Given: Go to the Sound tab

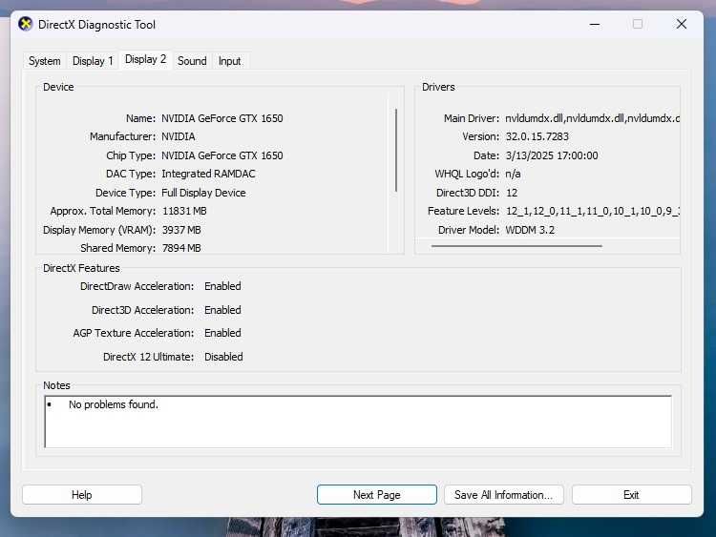Looking at the screenshot, I should pyautogui.click(x=192, y=61).
